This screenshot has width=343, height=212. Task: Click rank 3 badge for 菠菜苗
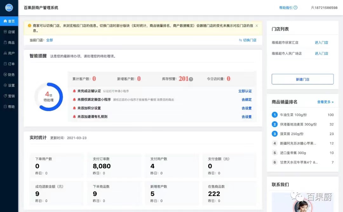(274, 134)
